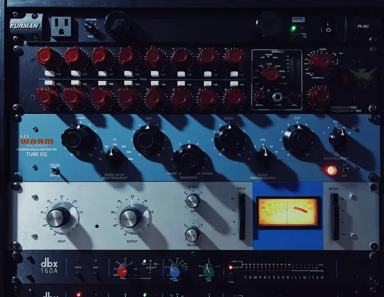Push the dbx 160A Slave button
Screen dimensions: 384x297
pyautogui.click(x=96, y=274)
